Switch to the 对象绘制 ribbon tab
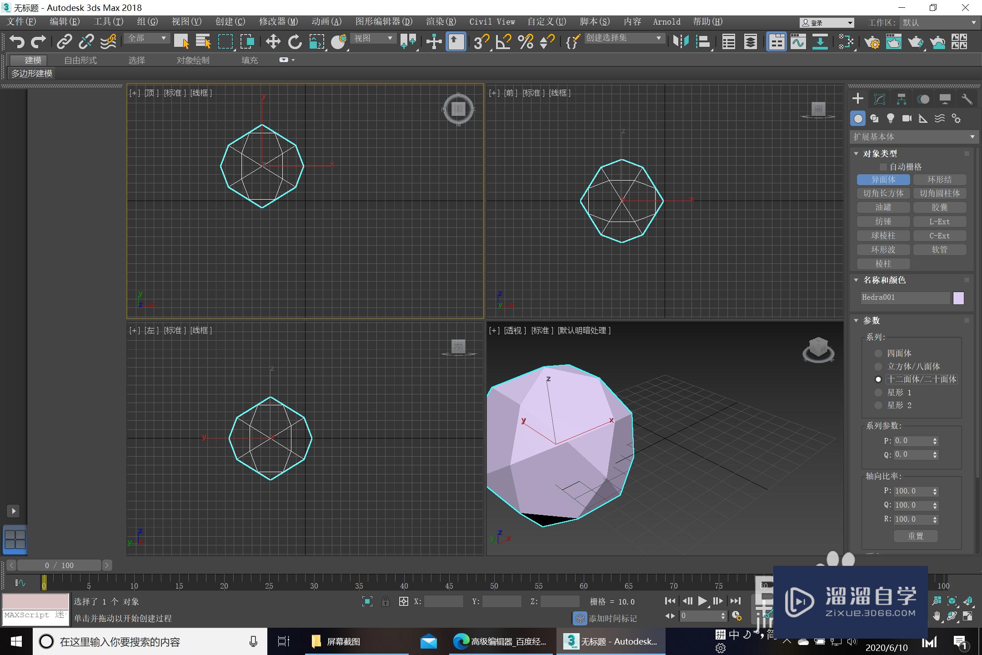This screenshot has height=655, width=982. tap(193, 60)
